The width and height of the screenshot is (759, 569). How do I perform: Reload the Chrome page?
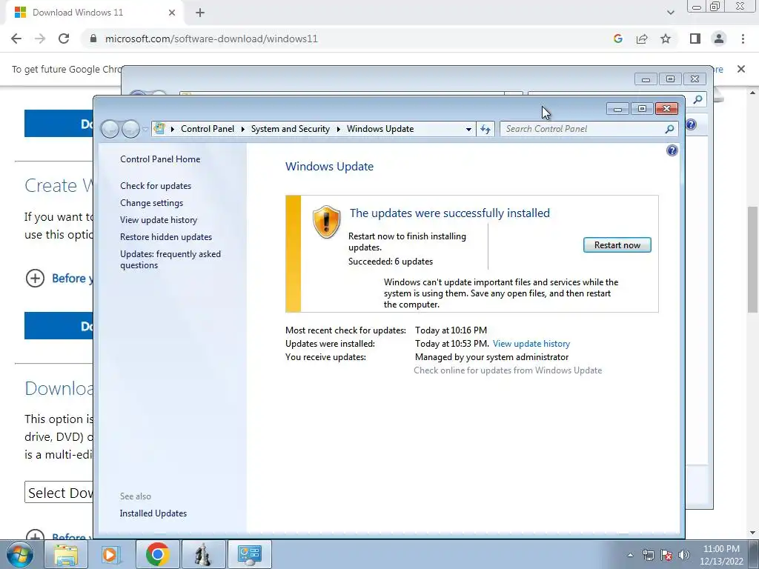(64, 39)
